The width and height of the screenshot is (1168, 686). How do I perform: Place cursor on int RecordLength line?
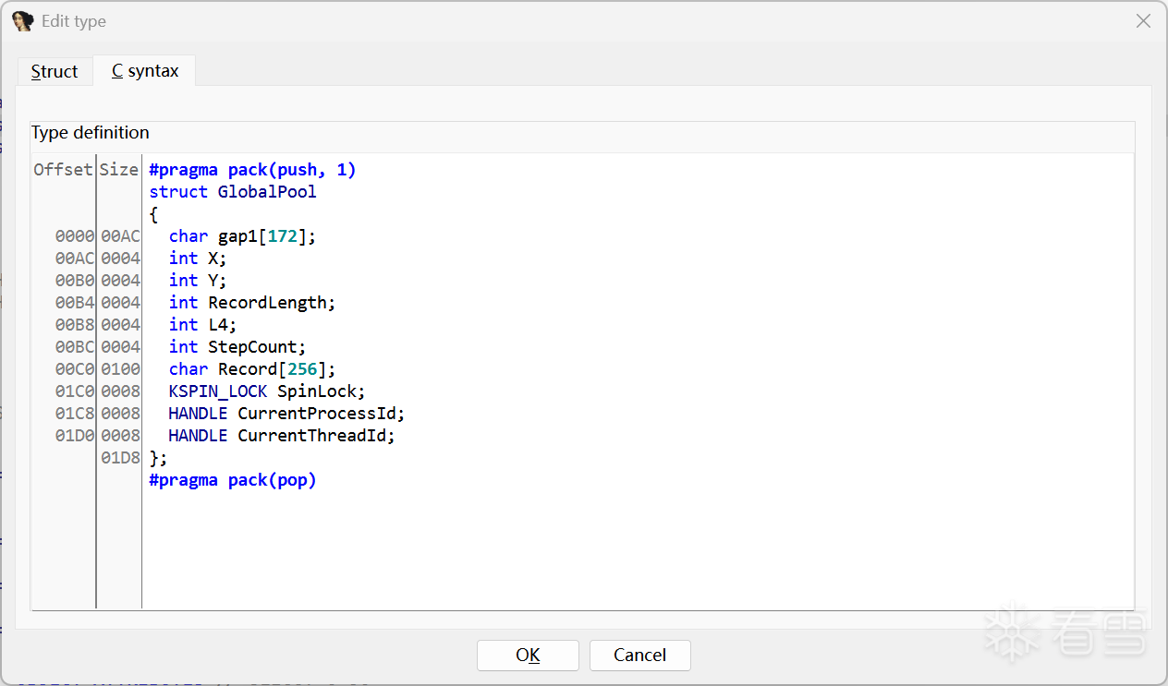tap(252, 303)
